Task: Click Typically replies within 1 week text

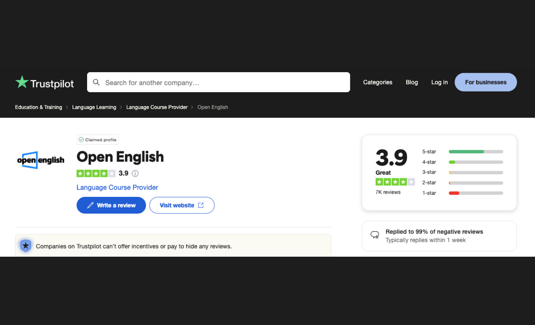Action: click(426, 240)
